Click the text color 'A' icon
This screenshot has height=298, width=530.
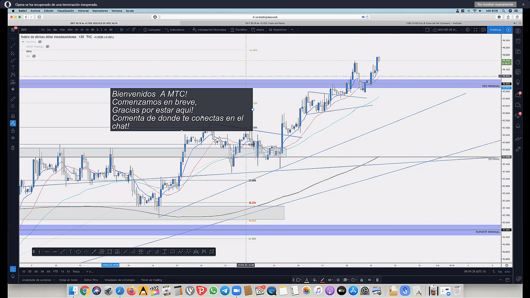pos(307,280)
